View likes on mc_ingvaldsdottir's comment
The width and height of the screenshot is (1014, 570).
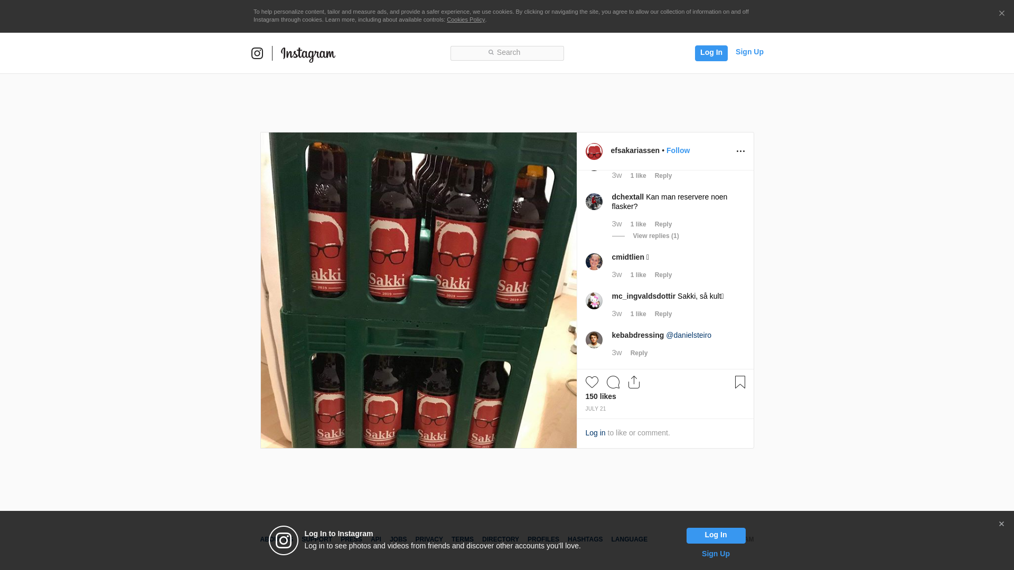(x=638, y=314)
